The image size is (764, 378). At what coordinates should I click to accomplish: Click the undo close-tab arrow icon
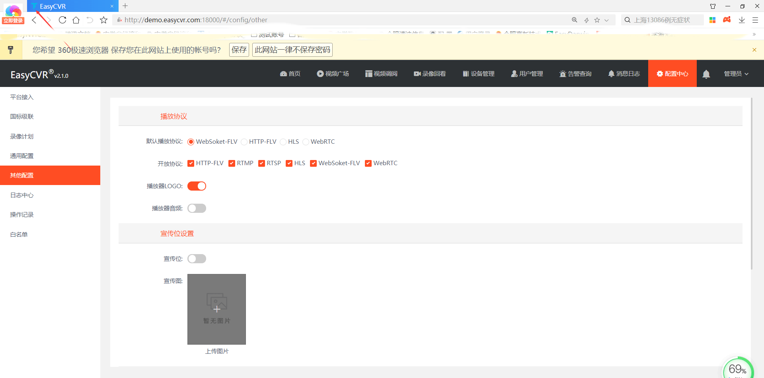tap(90, 20)
